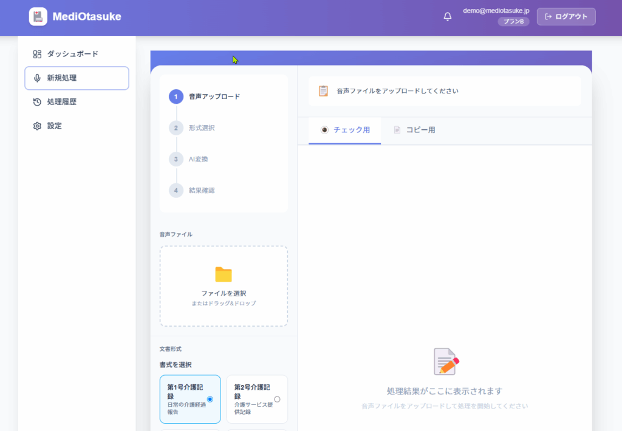Click the dashboard grid icon in sidebar
The height and width of the screenshot is (431, 622).
tap(37, 54)
